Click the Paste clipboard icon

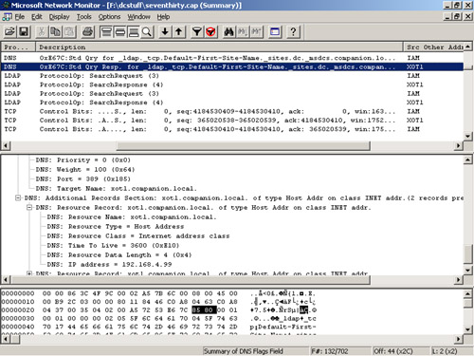click(x=69, y=31)
